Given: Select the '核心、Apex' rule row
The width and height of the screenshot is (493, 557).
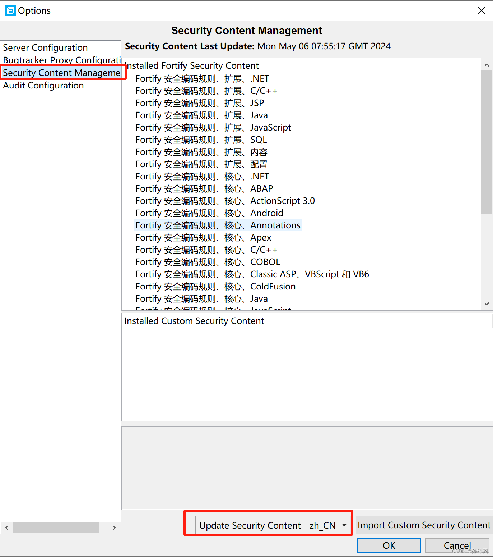Looking at the screenshot, I should click(203, 237).
